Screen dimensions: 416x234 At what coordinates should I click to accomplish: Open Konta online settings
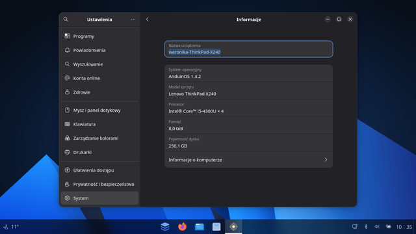click(99, 78)
